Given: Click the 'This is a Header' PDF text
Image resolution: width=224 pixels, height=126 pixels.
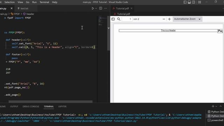Looking at the screenshot, I should [168, 30].
